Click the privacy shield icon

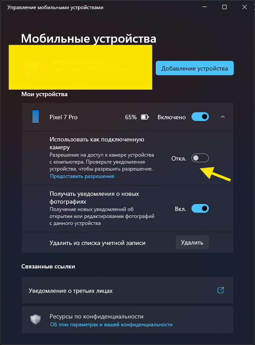36,319
